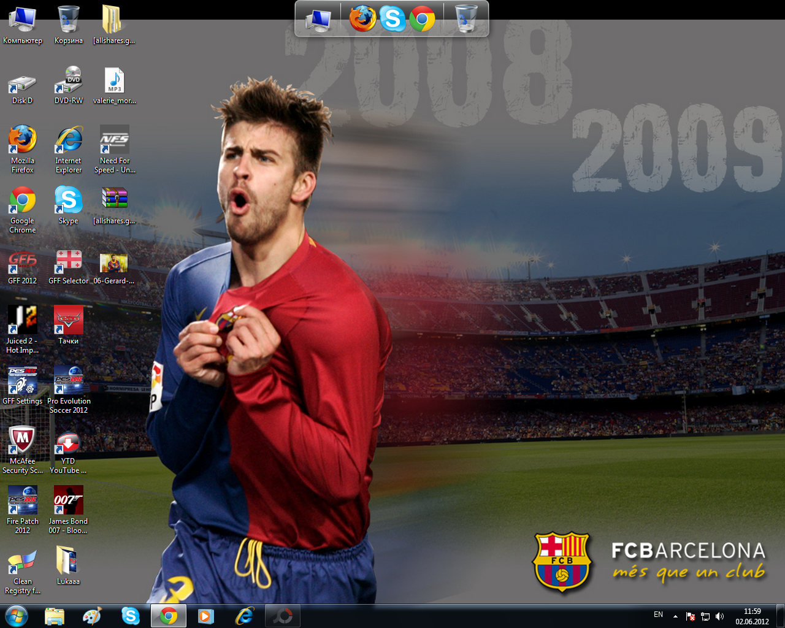785x628 pixels.
Task: Select the Корзина desktop icon
Action: [69, 25]
